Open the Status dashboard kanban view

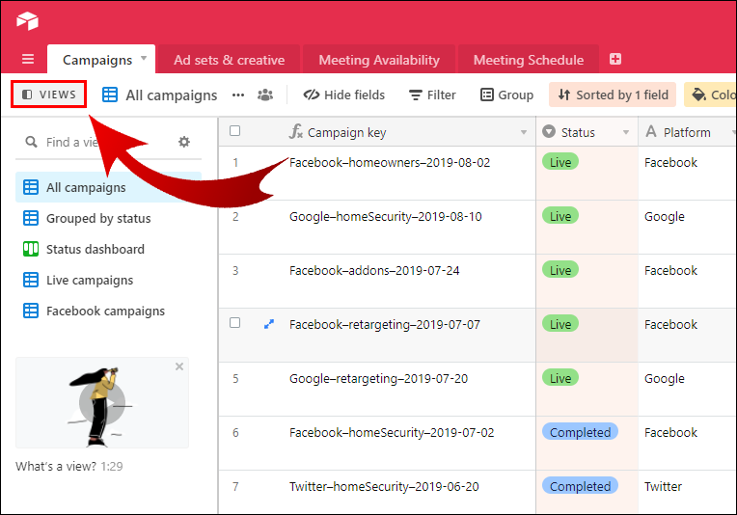(x=95, y=249)
